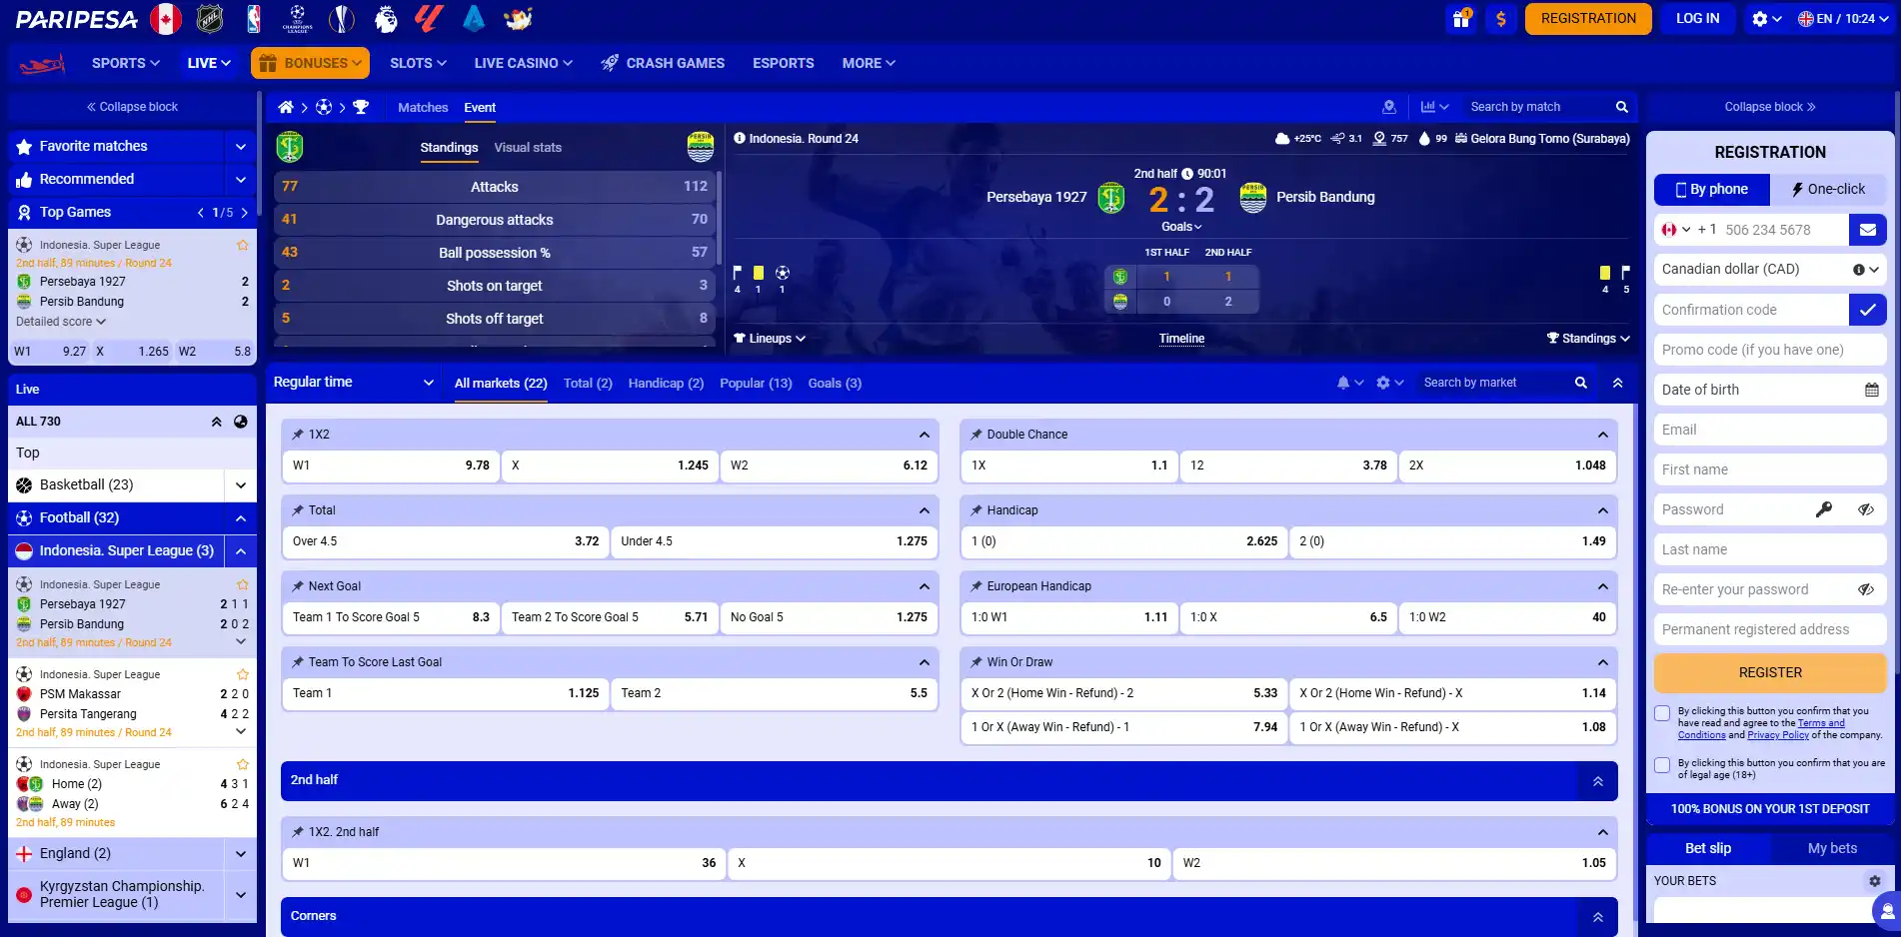
Task: Click the gift bonus icon in header
Action: pos(1461,18)
